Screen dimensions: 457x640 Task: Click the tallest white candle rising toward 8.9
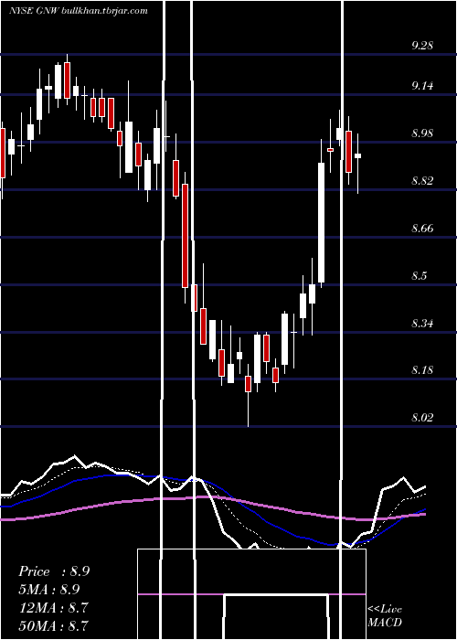[322, 222]
